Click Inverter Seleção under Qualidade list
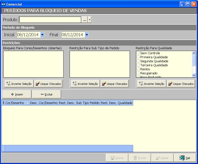 coord(151,84)
